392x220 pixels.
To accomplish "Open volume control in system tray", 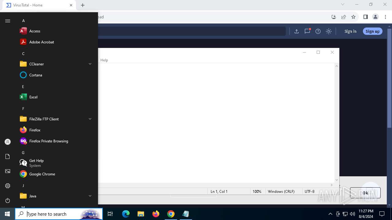I will [352, 214].
